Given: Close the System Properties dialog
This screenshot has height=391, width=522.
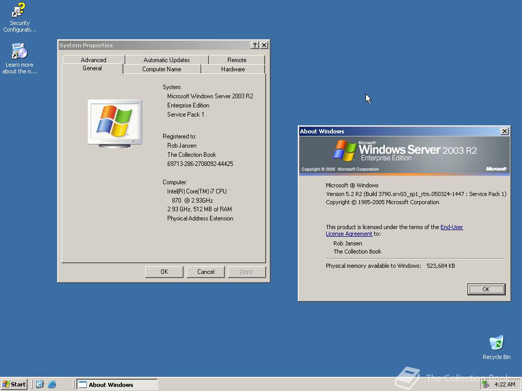Looking at the screenshot, I should click(x=264, y=45).
